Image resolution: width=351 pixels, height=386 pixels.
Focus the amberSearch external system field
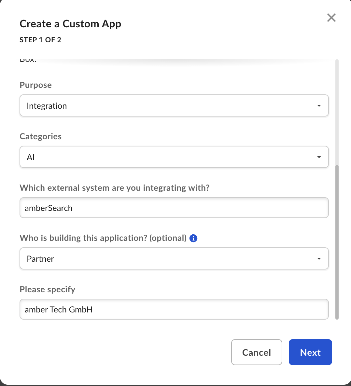point(174,208)
